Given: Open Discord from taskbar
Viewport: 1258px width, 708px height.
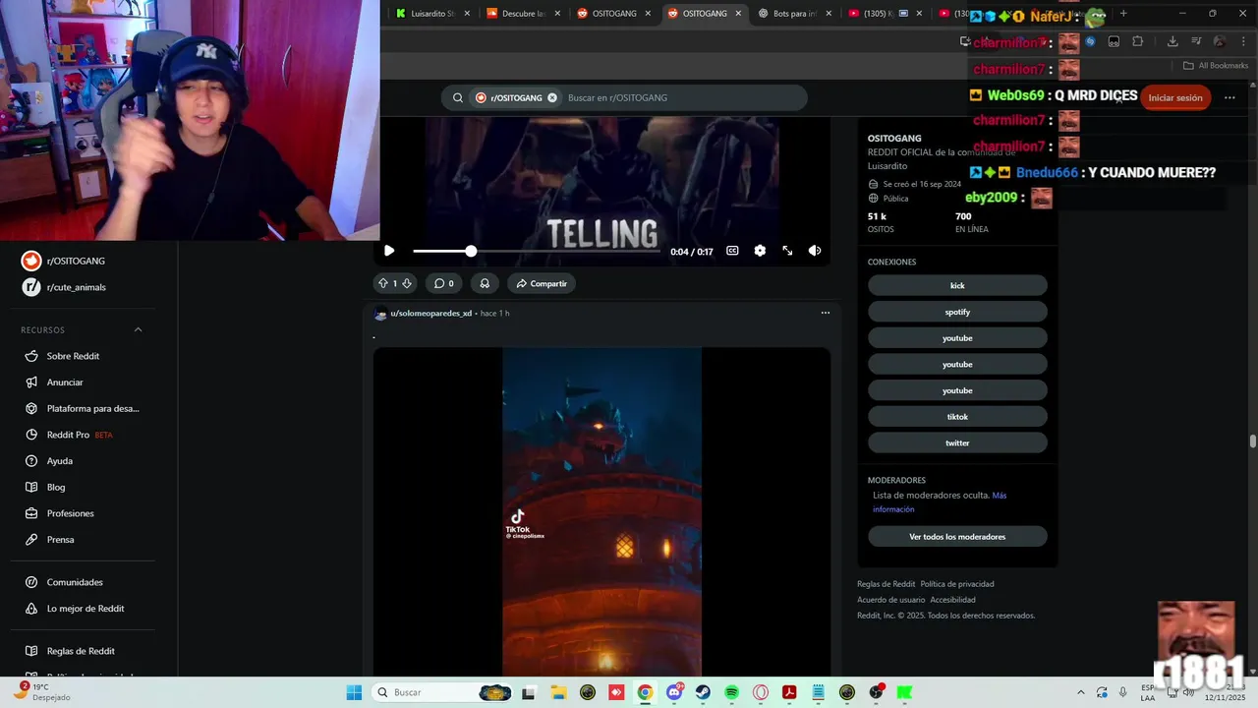Looking at the screenshot, I should tap(674, 692).
